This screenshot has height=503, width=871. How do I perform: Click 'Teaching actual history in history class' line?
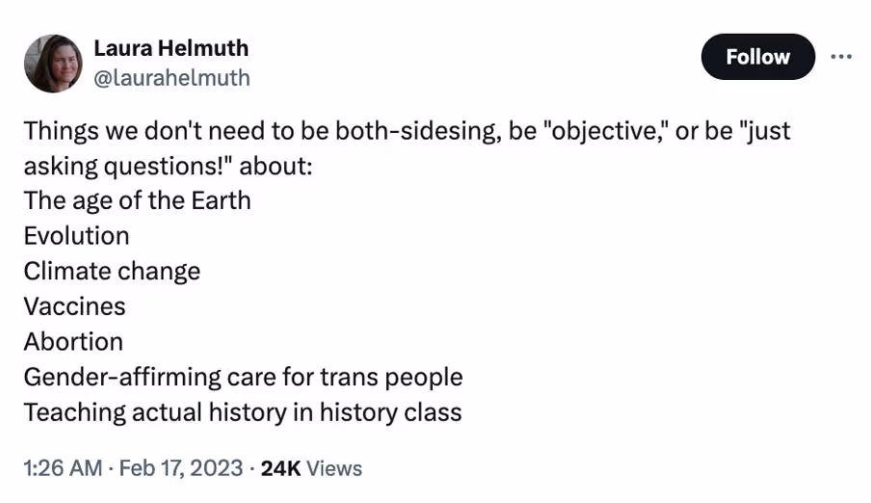pos(243,412)
